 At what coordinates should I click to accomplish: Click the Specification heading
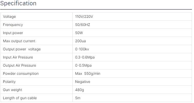pyautogui.click(x=18, y=4)
